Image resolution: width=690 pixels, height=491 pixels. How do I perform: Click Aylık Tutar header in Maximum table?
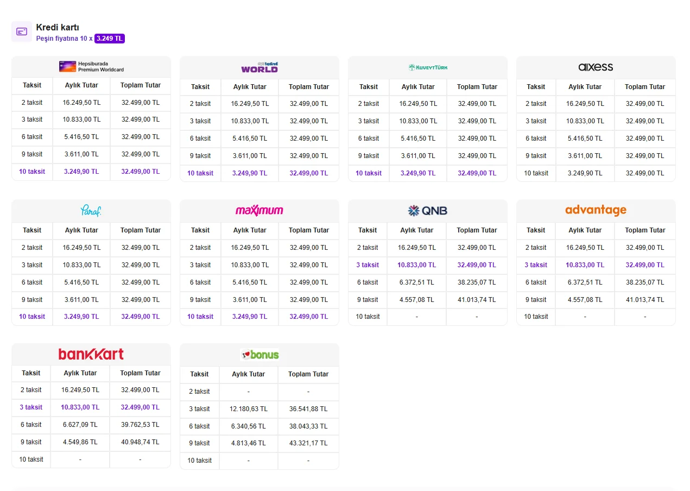[250, 230]
